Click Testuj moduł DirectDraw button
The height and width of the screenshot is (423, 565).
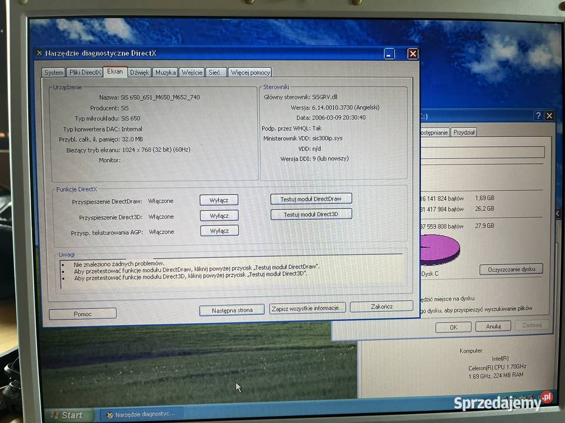311,199
